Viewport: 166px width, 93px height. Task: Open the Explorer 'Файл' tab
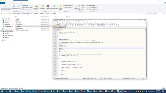(x=2, y=3)
